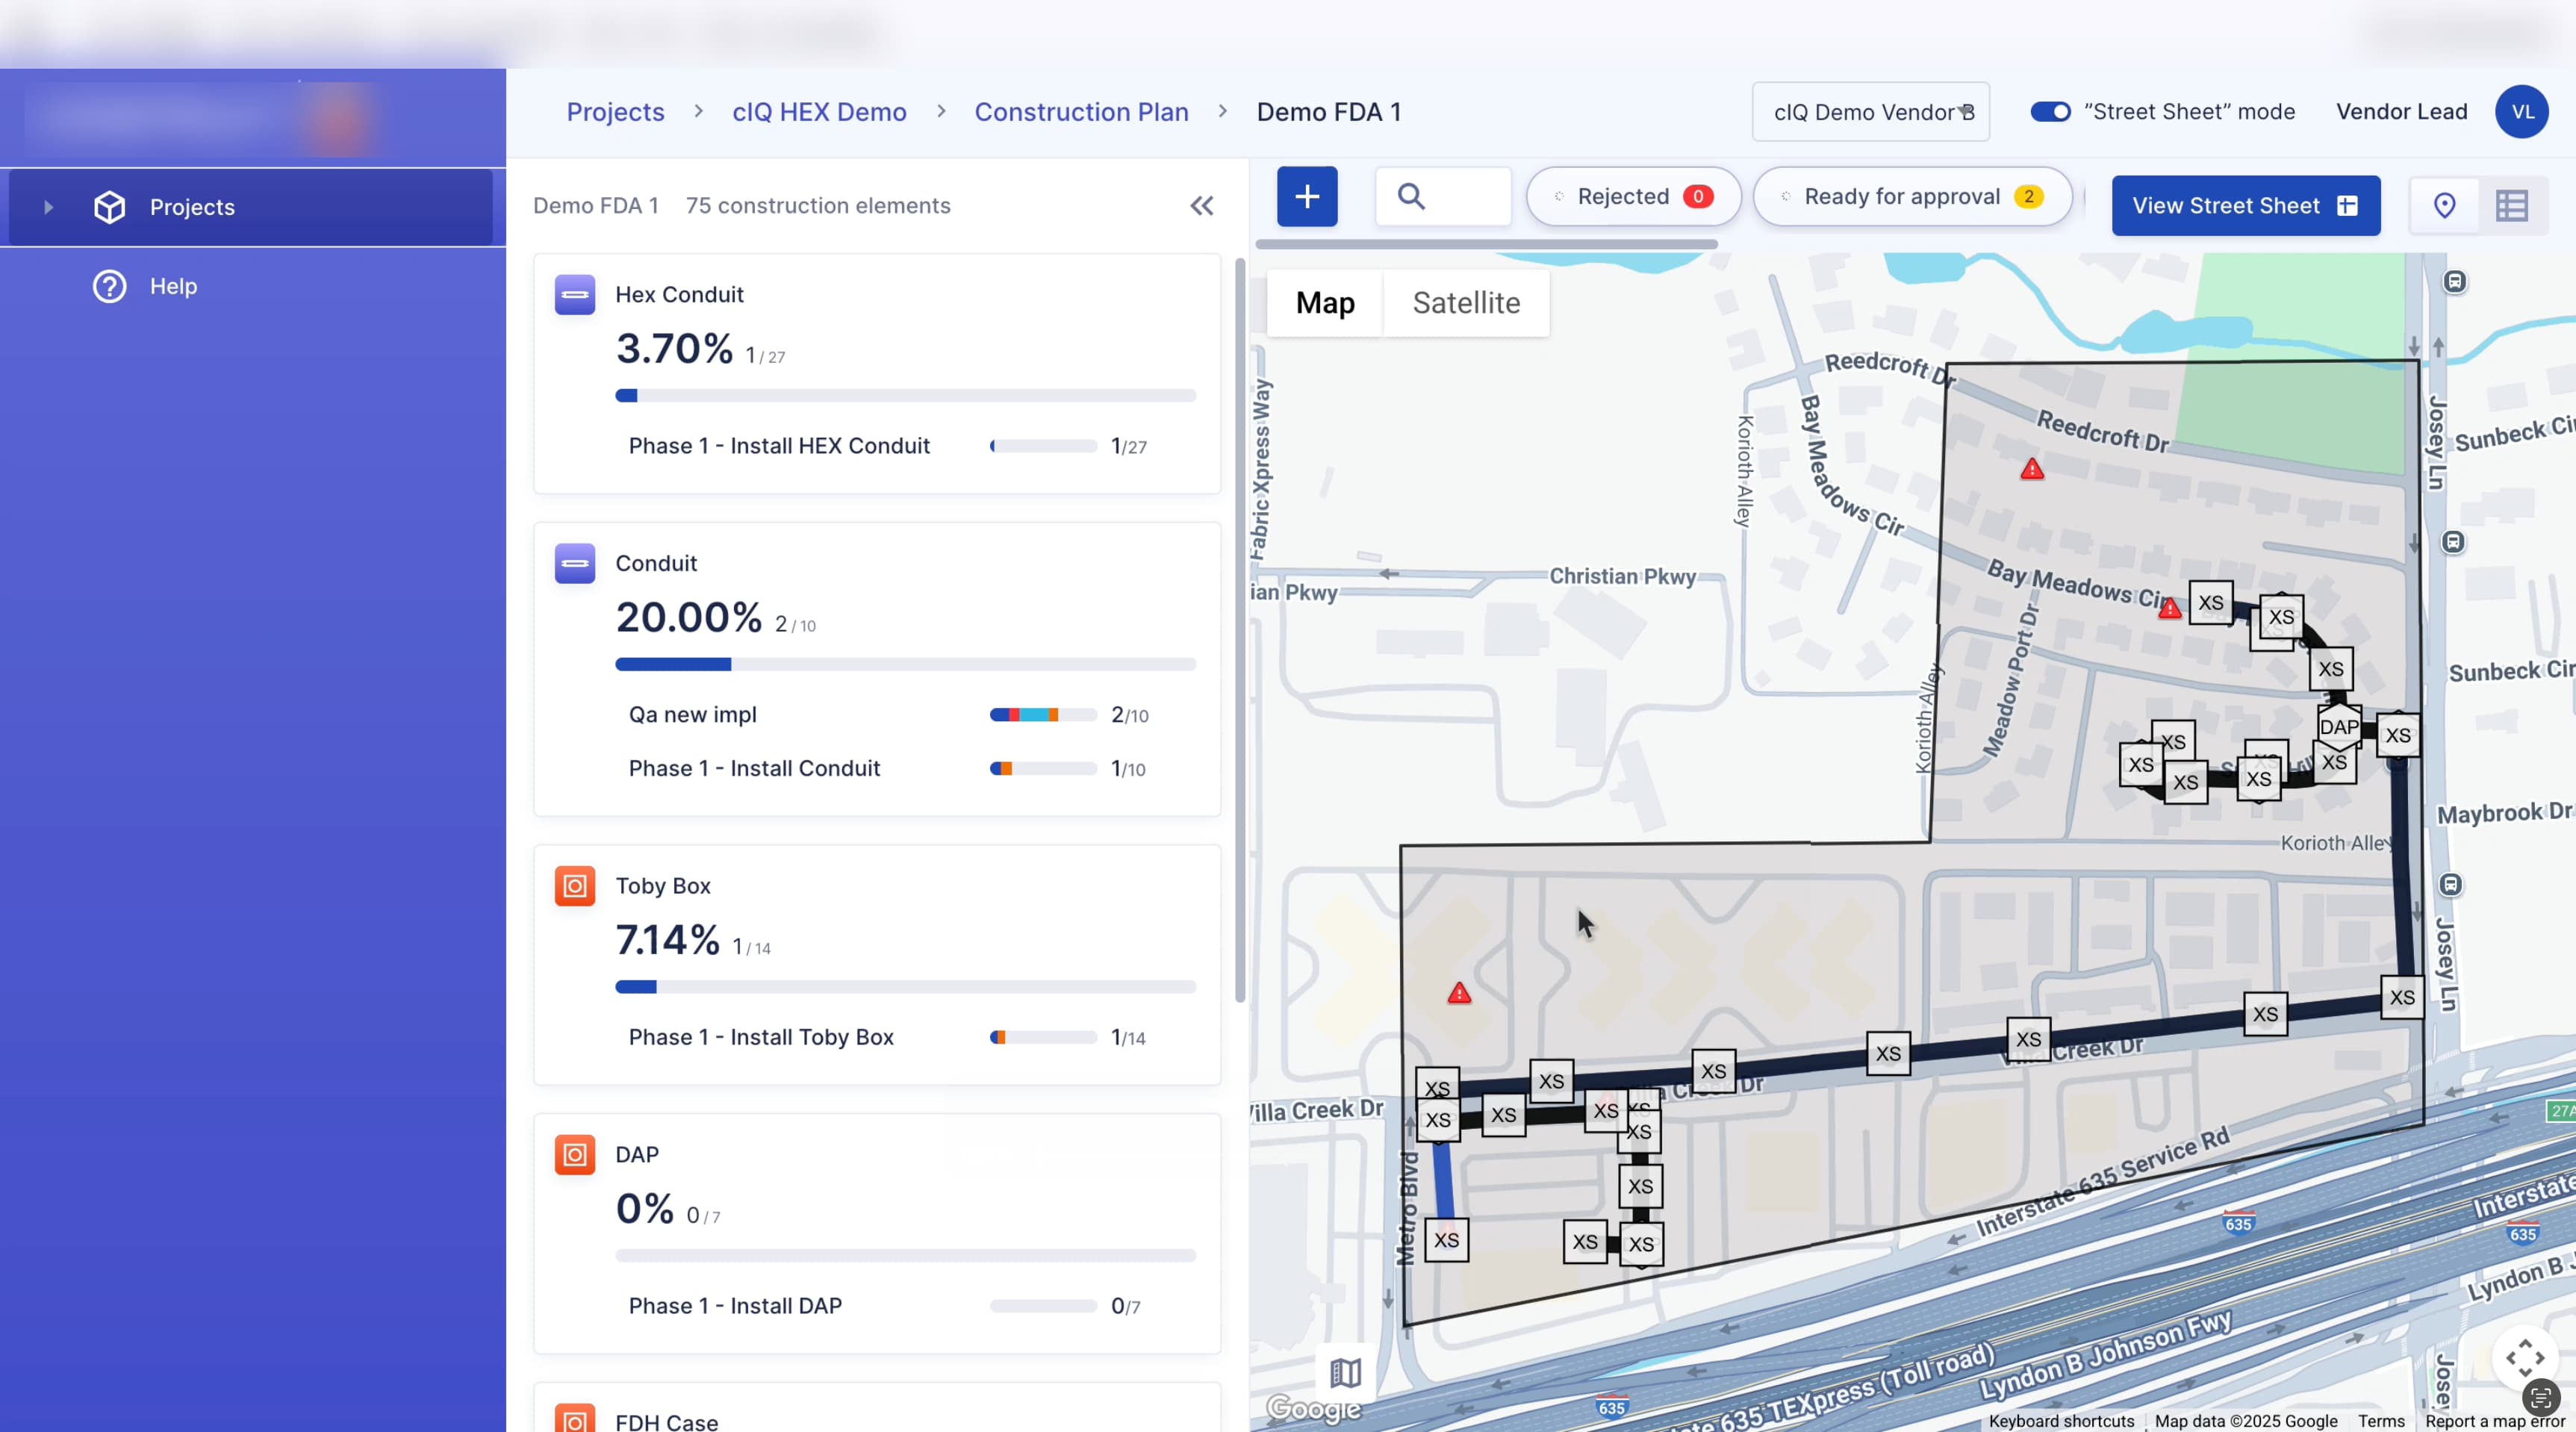Click the Help question mark icon
This screenshot has width=2576, height=1432.
tap(110, 286)
